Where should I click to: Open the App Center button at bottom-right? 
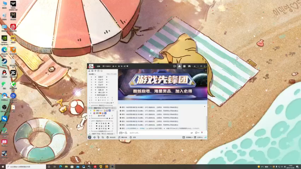(199, 137)
